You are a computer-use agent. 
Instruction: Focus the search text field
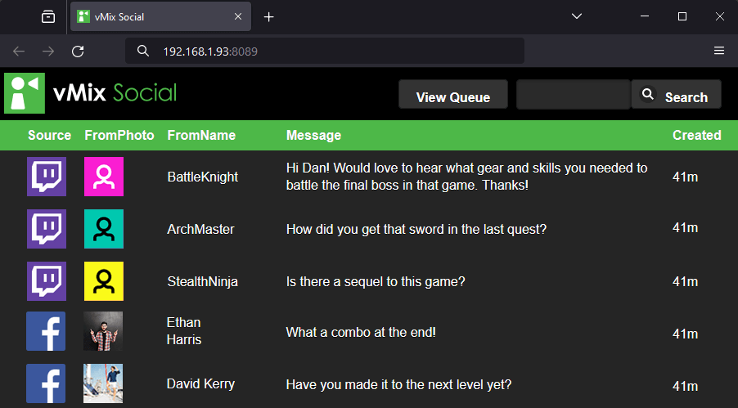(573, 95)
